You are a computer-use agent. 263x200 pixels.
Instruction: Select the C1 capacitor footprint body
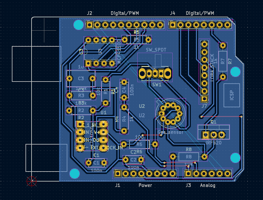[x=96, y=163]
